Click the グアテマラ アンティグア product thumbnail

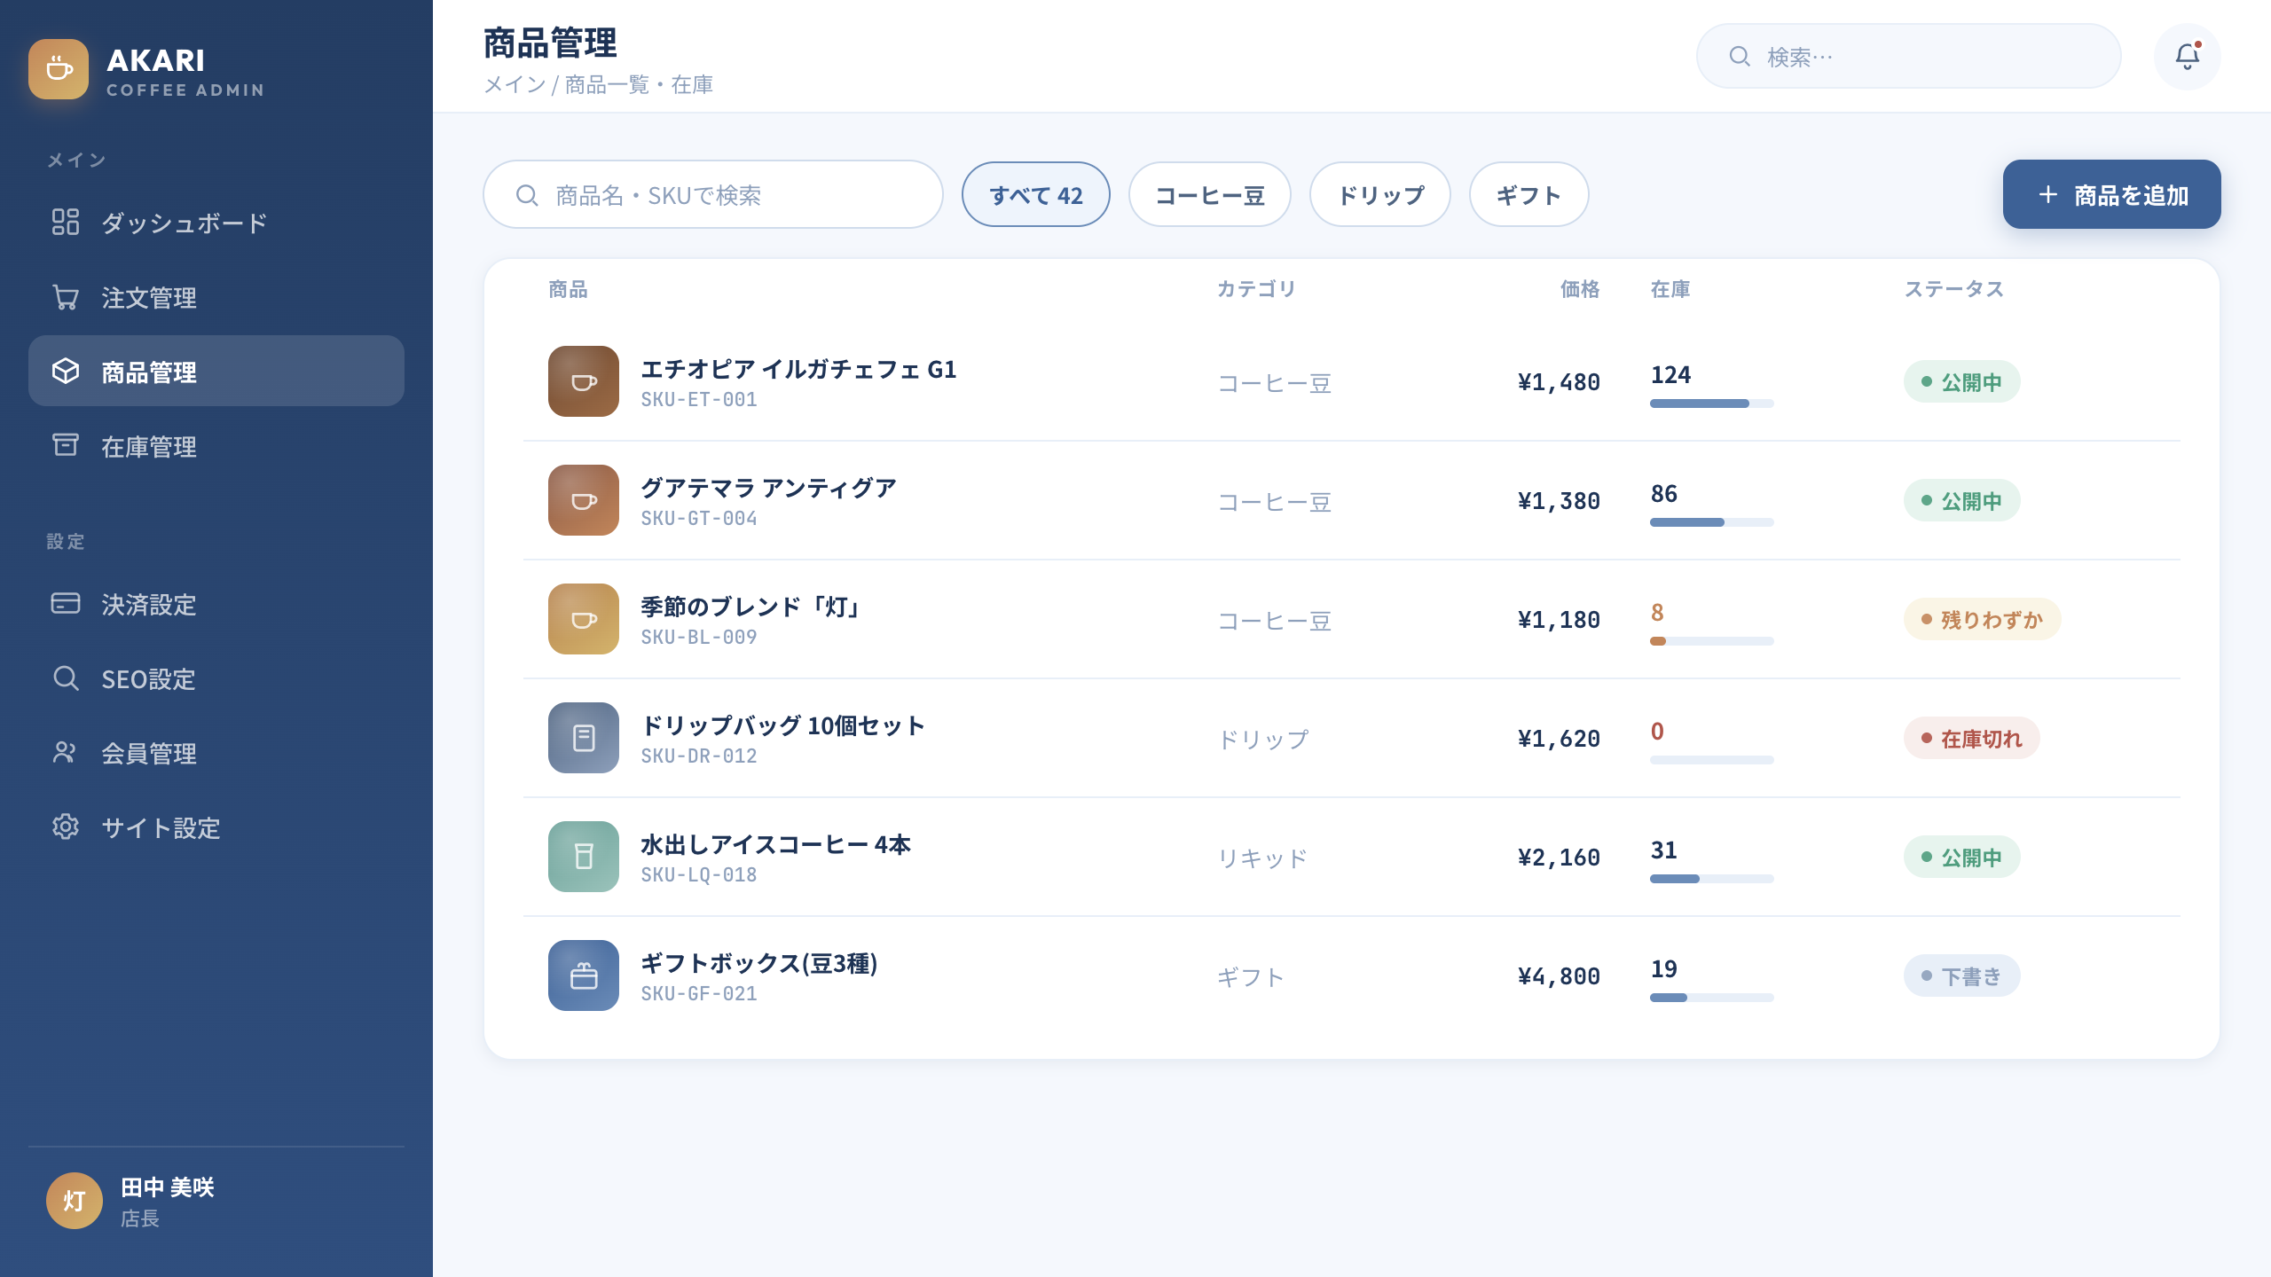tap(584, 500)
